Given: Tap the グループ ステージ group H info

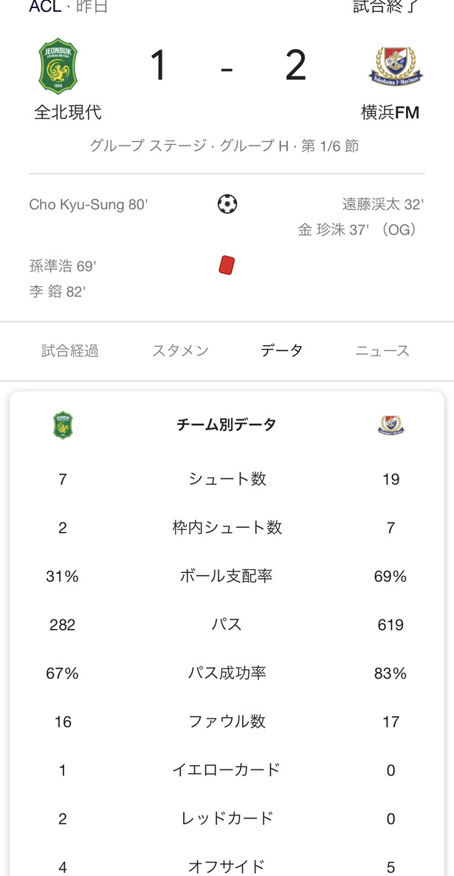Looking at the screenshot, I should [224, 146].
